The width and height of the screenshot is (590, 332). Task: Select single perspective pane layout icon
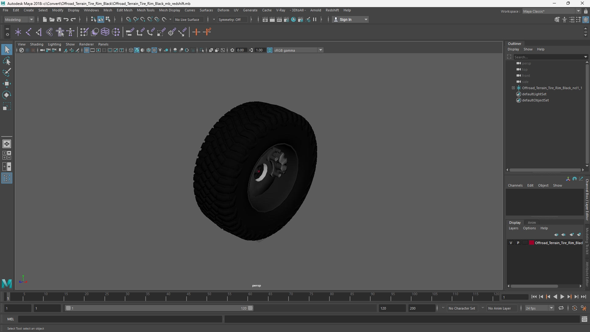pos(7,144)
